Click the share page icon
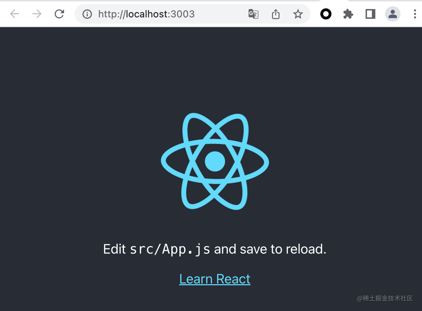This screenshot has height=311, width=422. point(275,14)
